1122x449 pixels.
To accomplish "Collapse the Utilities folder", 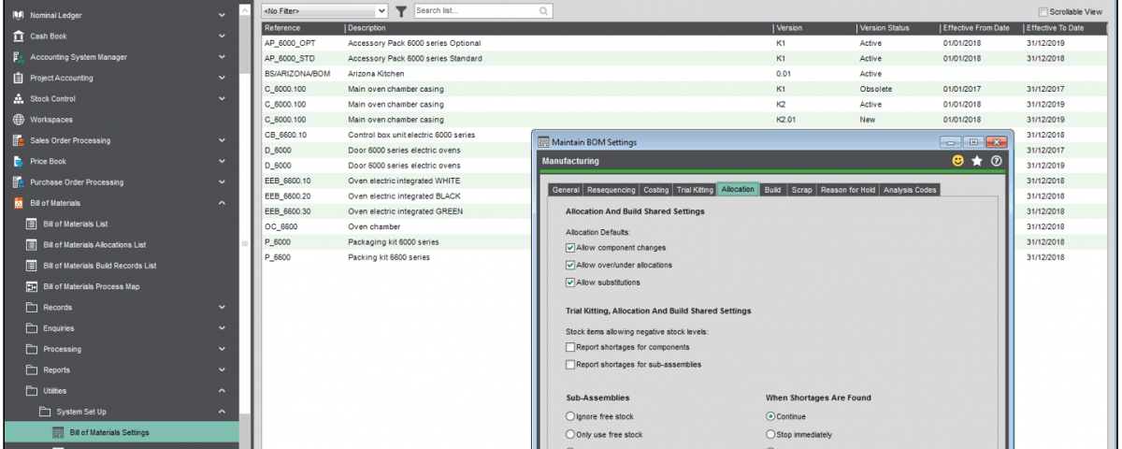I will click(222, 391).
